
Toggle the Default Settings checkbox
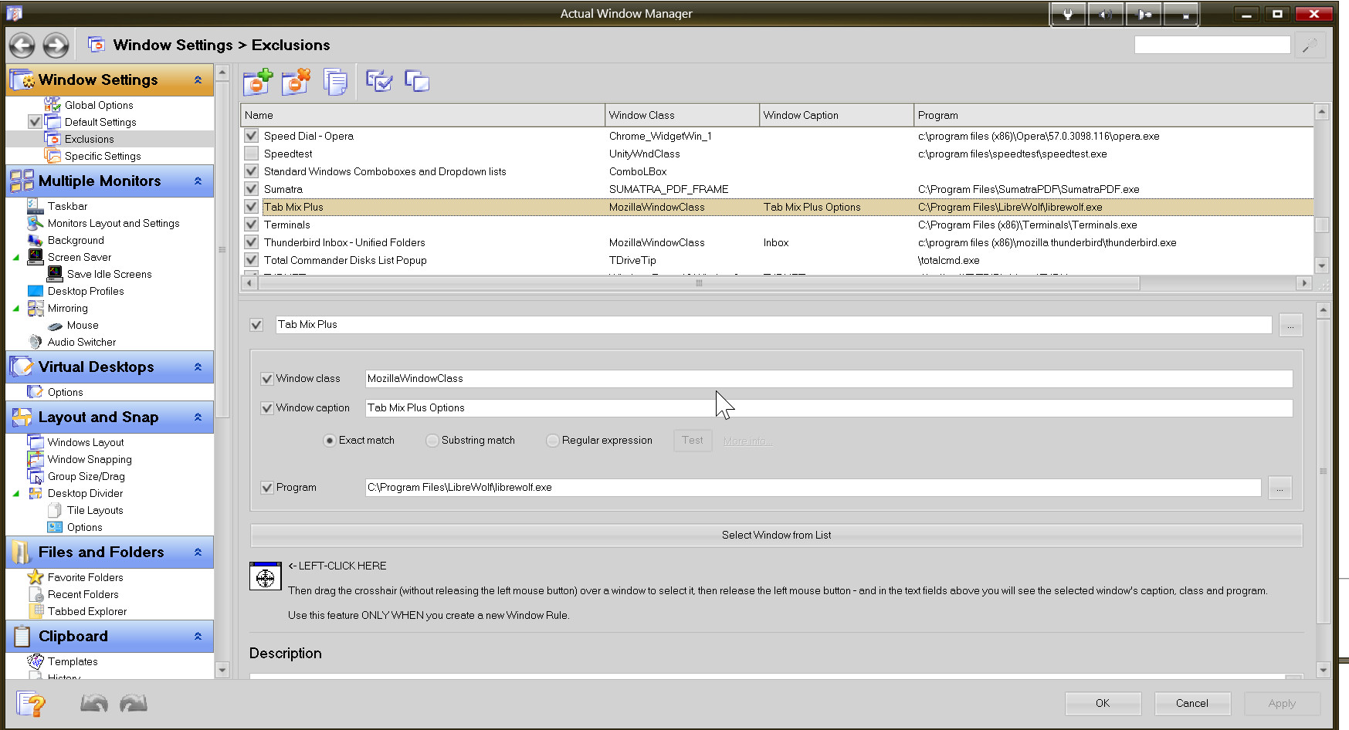pyautogui.click(x=35, y=122)
